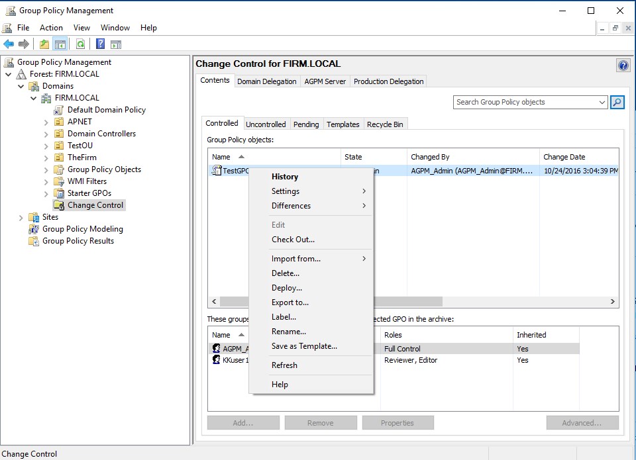Screen dimensions: 636x460
Task: Switch to the Domain Delegation tab
Action: (x=267, y=81)
